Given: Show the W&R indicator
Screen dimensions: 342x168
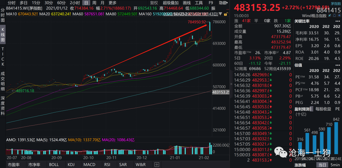Looking at the screenshot, I should [x=141, y=164].
